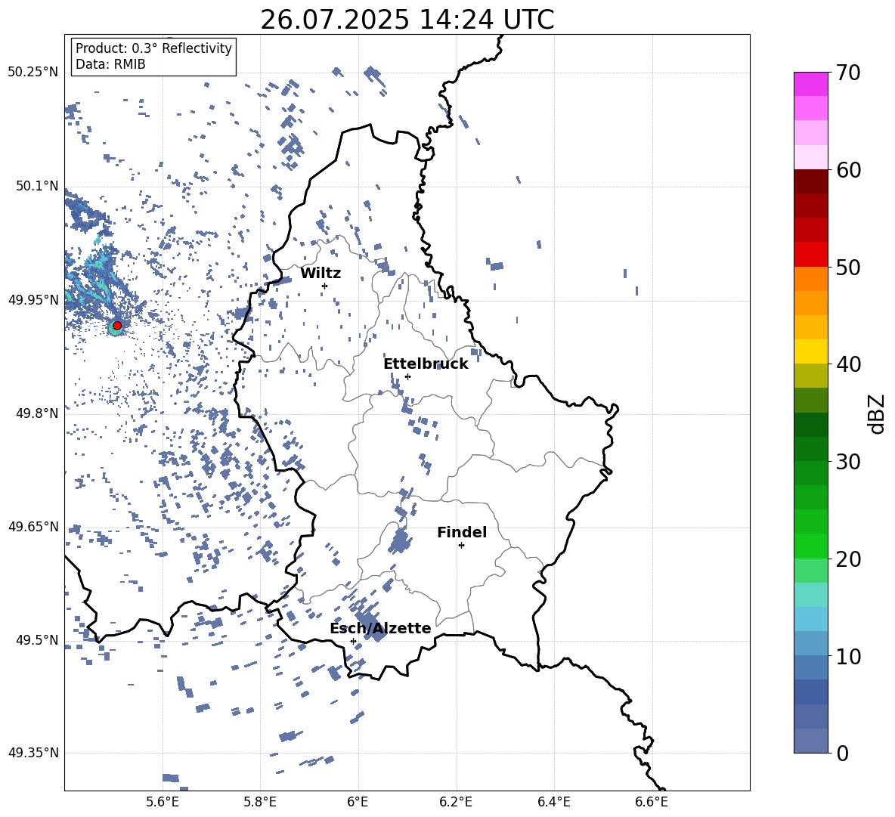Click the Data: RMIB text

click(110, 64)
